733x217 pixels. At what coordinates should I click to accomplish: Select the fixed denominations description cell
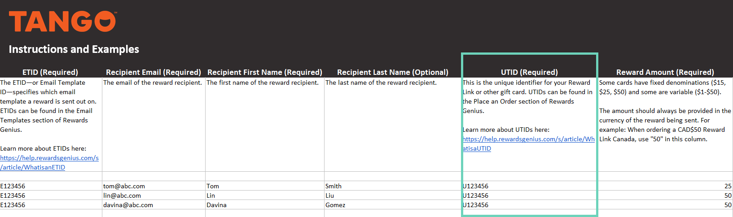click(665, 111)
